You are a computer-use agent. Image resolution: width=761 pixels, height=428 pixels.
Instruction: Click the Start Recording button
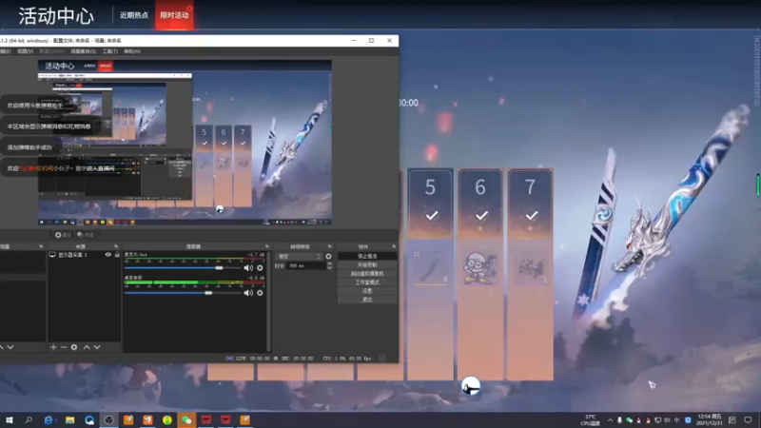click(367, 265)
